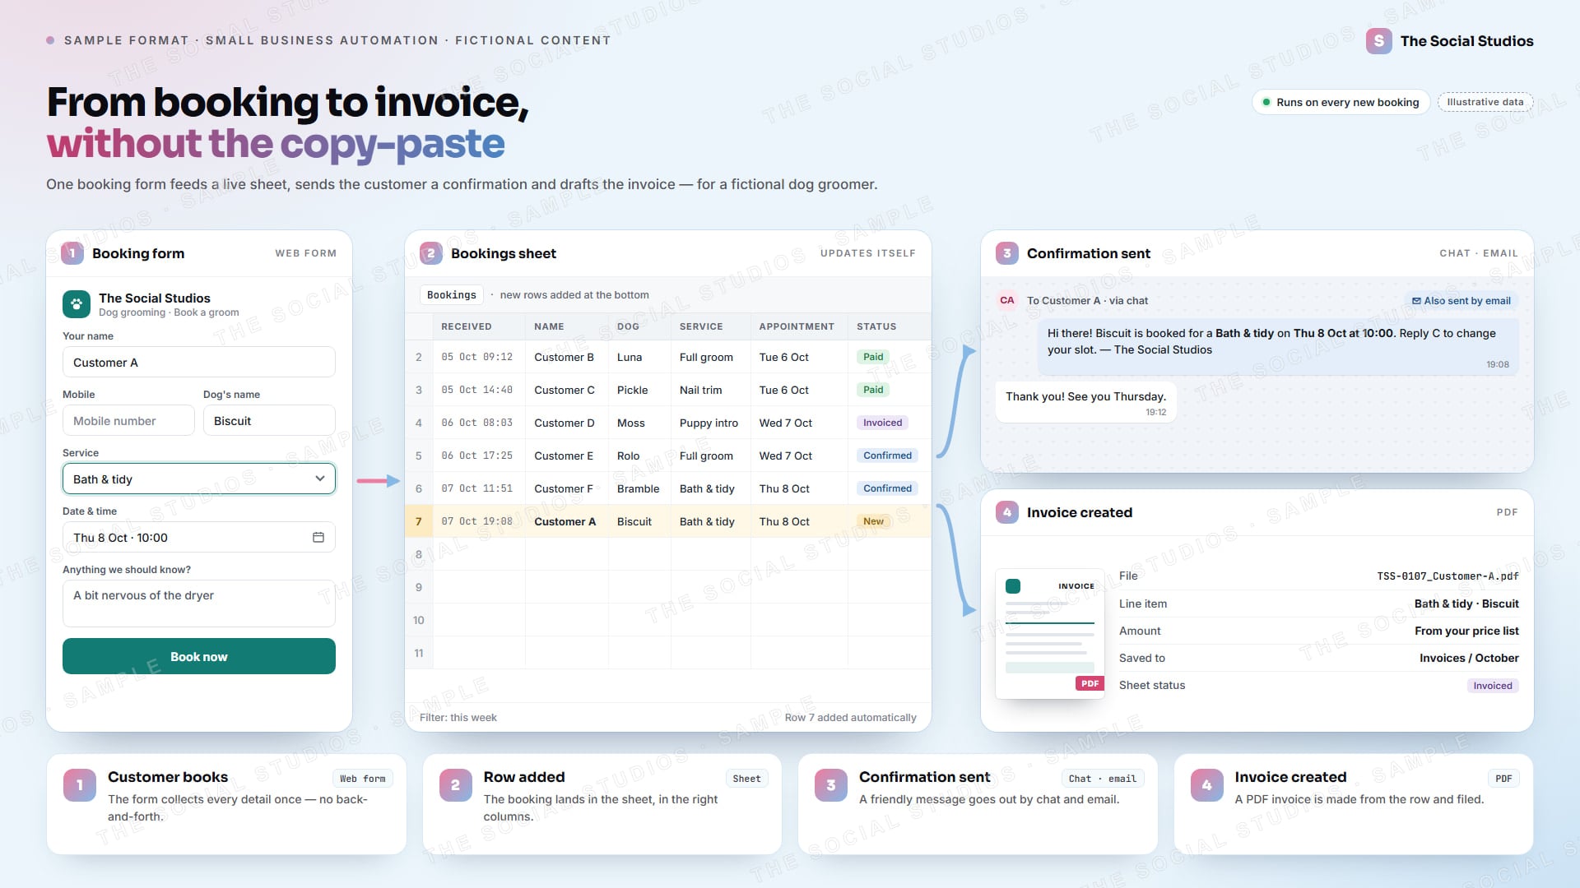Click the New status badge in row 7
This screenshot has height=888, width=1580.
[873, 521]
